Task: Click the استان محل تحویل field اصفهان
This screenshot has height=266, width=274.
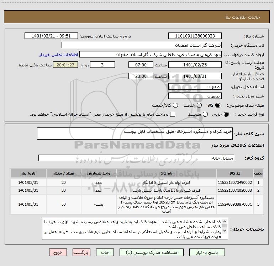Action: pyautogui.click(x=195, y=86)
